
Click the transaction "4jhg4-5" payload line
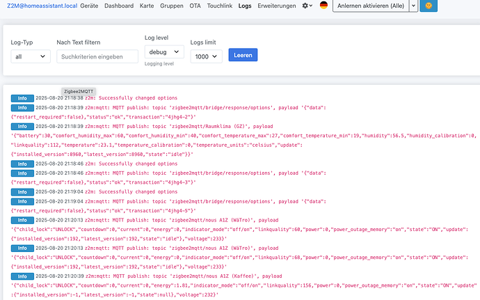(103, 210)
